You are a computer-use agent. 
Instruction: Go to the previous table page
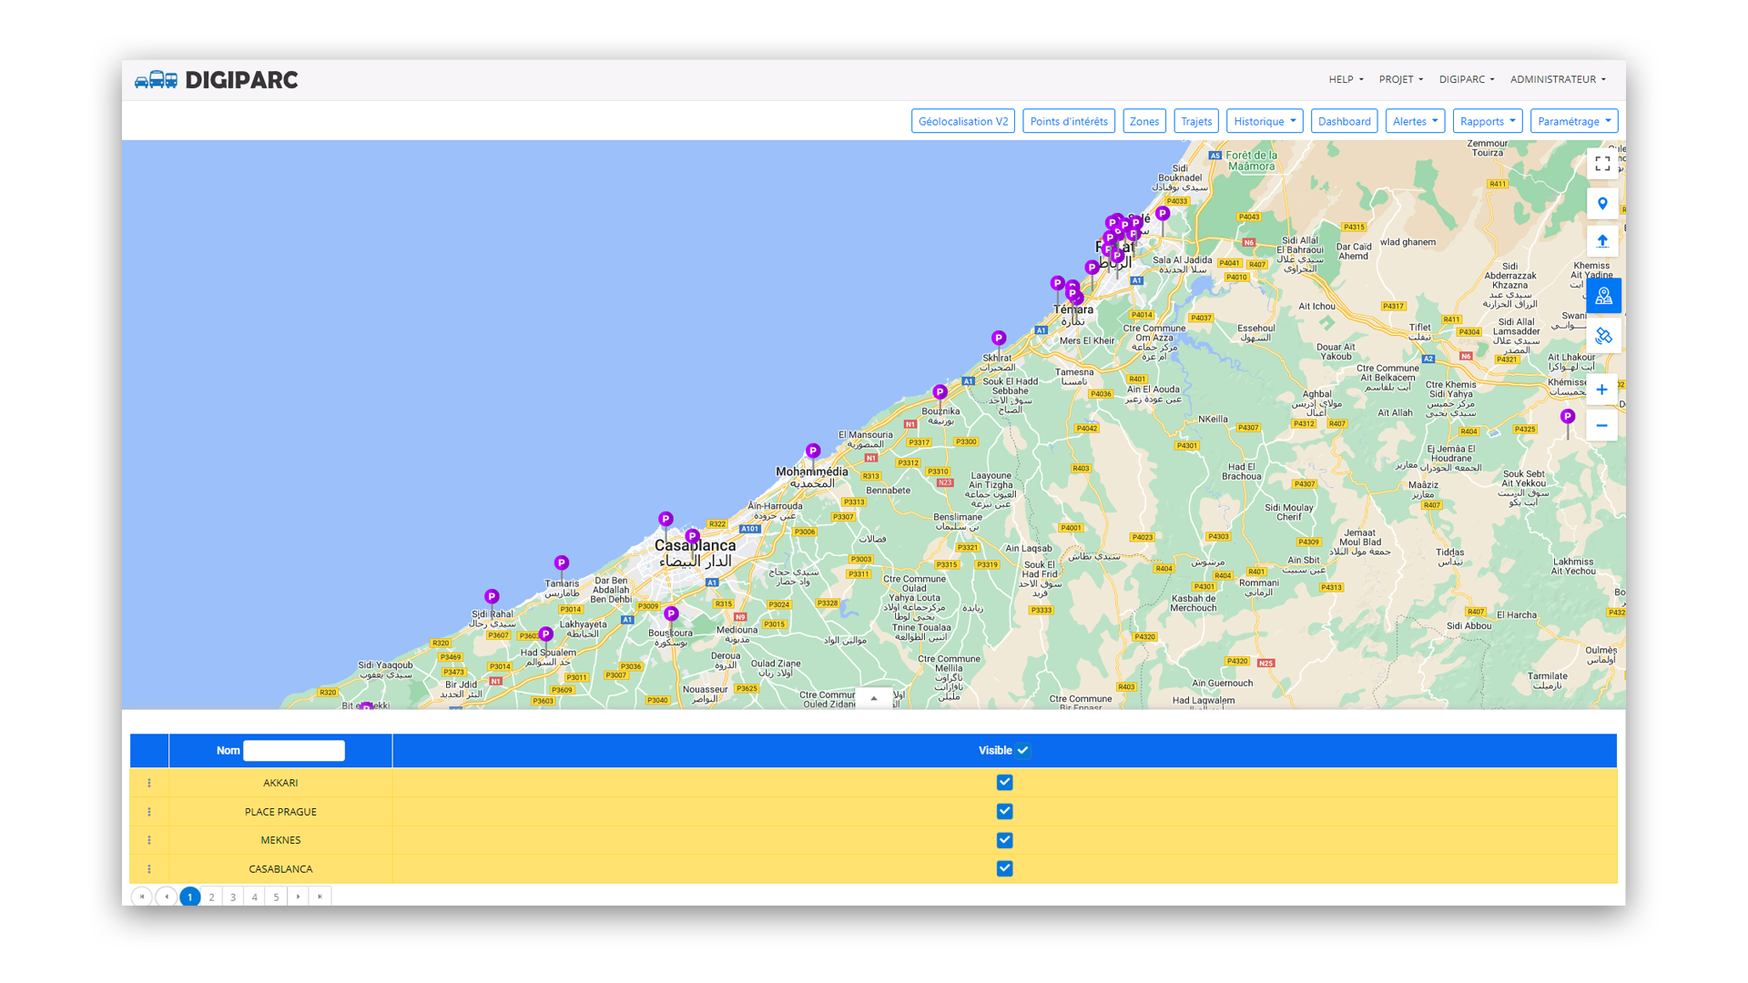[167, 897]
